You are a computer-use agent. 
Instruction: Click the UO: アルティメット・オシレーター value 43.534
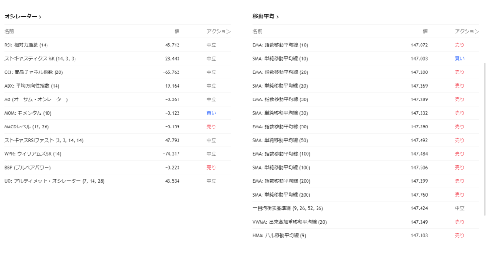tap(172, 181)
